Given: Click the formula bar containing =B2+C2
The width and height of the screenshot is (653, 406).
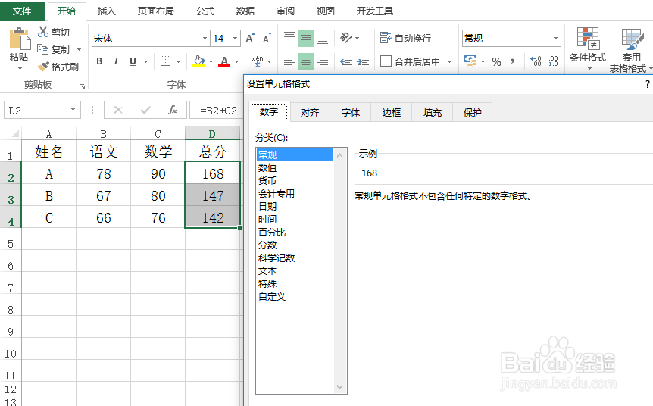Looking at the screenshot, I should (x=216, y=111).
